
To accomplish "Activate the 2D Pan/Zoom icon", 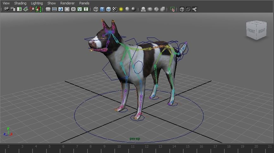I will pyautogui.click(x=32, y=9).
